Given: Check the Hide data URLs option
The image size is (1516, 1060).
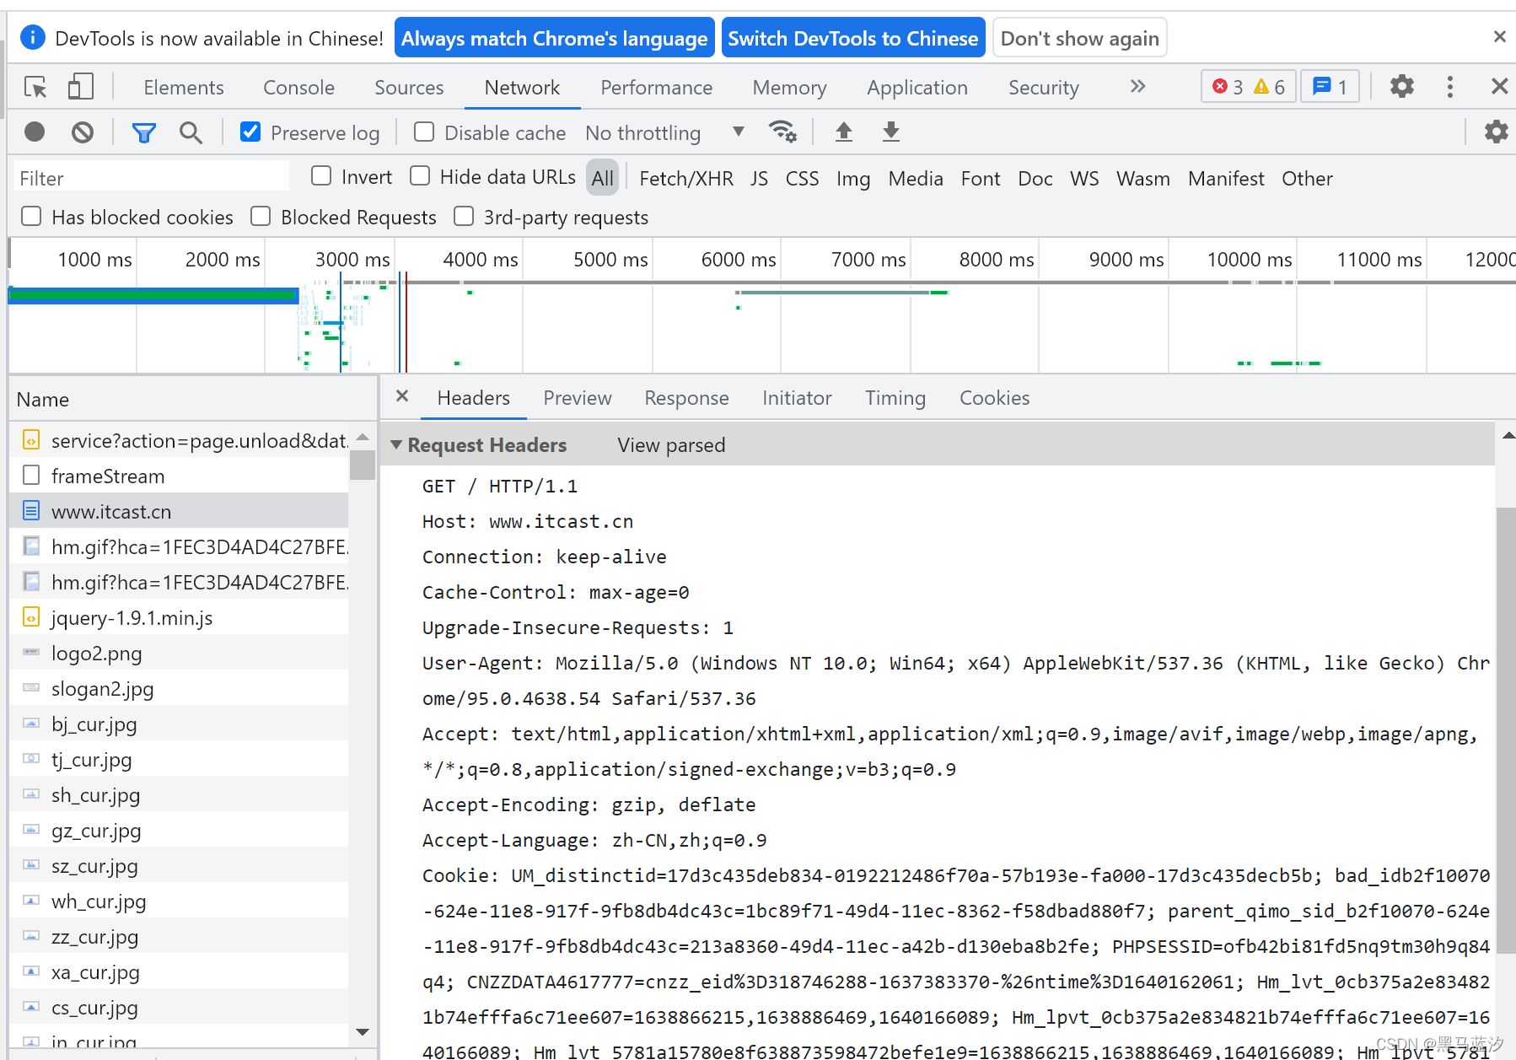Looking at the screenshot, I should coord(420,176).
